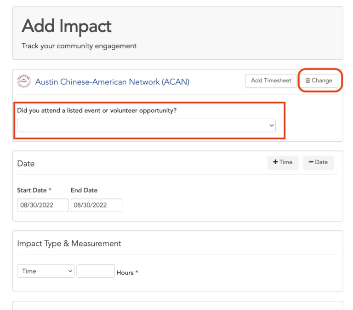Click the End Date label
This screenshot has height=310, width=353.
(x=84, y=190)
